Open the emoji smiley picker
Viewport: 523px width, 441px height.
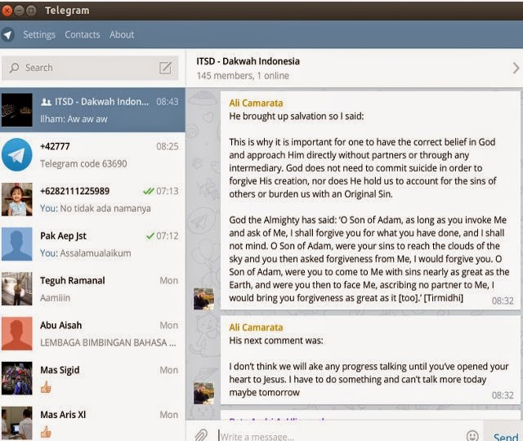[472, 435]
